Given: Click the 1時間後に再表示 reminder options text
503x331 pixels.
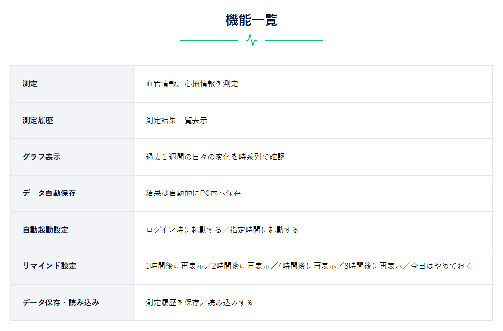Looking at the screenshot, I should (x=309, y=266).
